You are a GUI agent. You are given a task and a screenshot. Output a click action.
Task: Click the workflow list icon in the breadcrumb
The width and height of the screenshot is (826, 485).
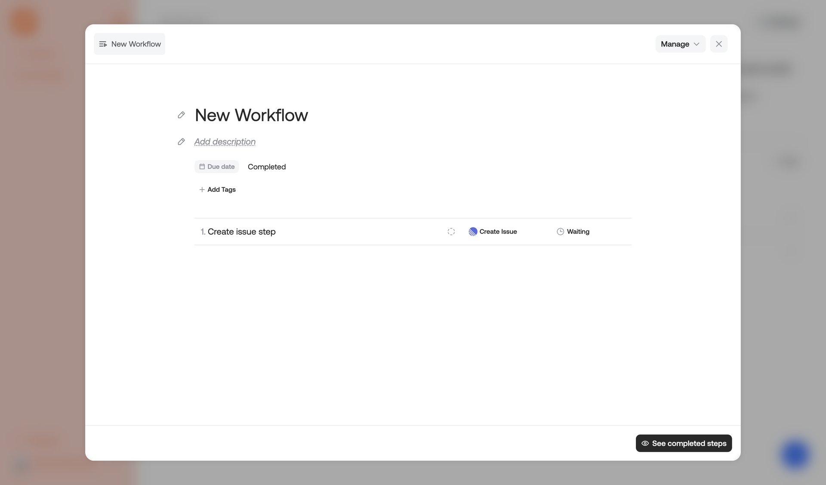(103, 43)
